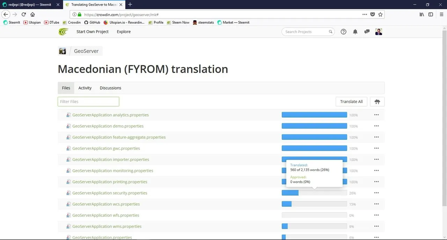Click the wms.properties 9% progress bar

[314, 226]
